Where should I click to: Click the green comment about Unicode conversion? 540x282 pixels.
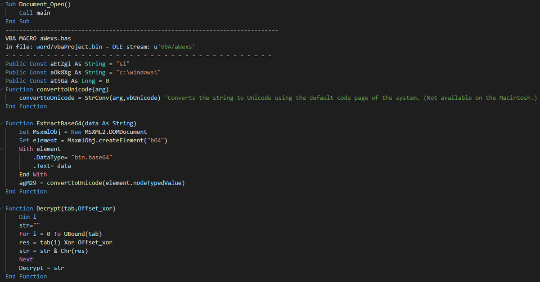click(351, 98)
